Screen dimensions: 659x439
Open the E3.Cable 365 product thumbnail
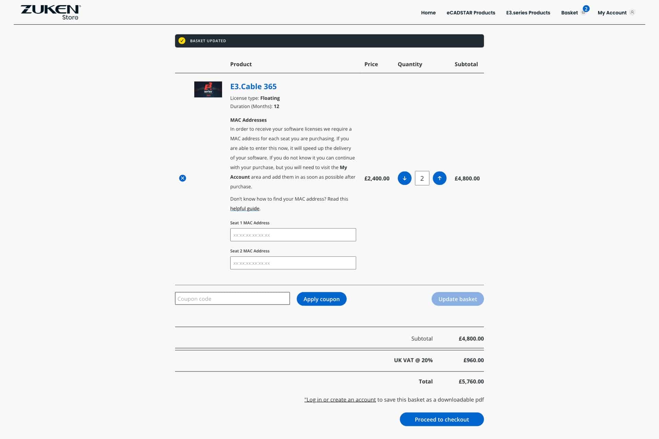208,89
